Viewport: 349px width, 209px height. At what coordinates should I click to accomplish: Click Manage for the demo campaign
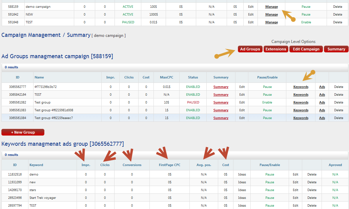click(271, 7)
